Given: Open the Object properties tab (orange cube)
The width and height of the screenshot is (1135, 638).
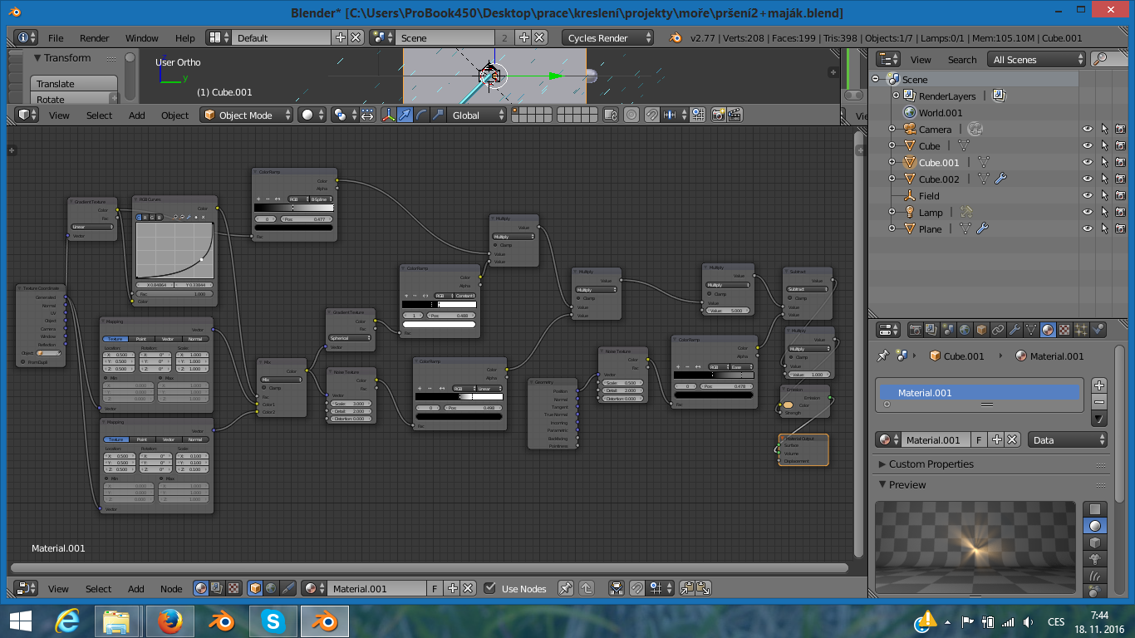Looking at the screenshot, I should (x=981, y=330).
